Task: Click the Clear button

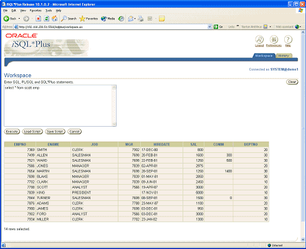Action: [x=292, y=82]
